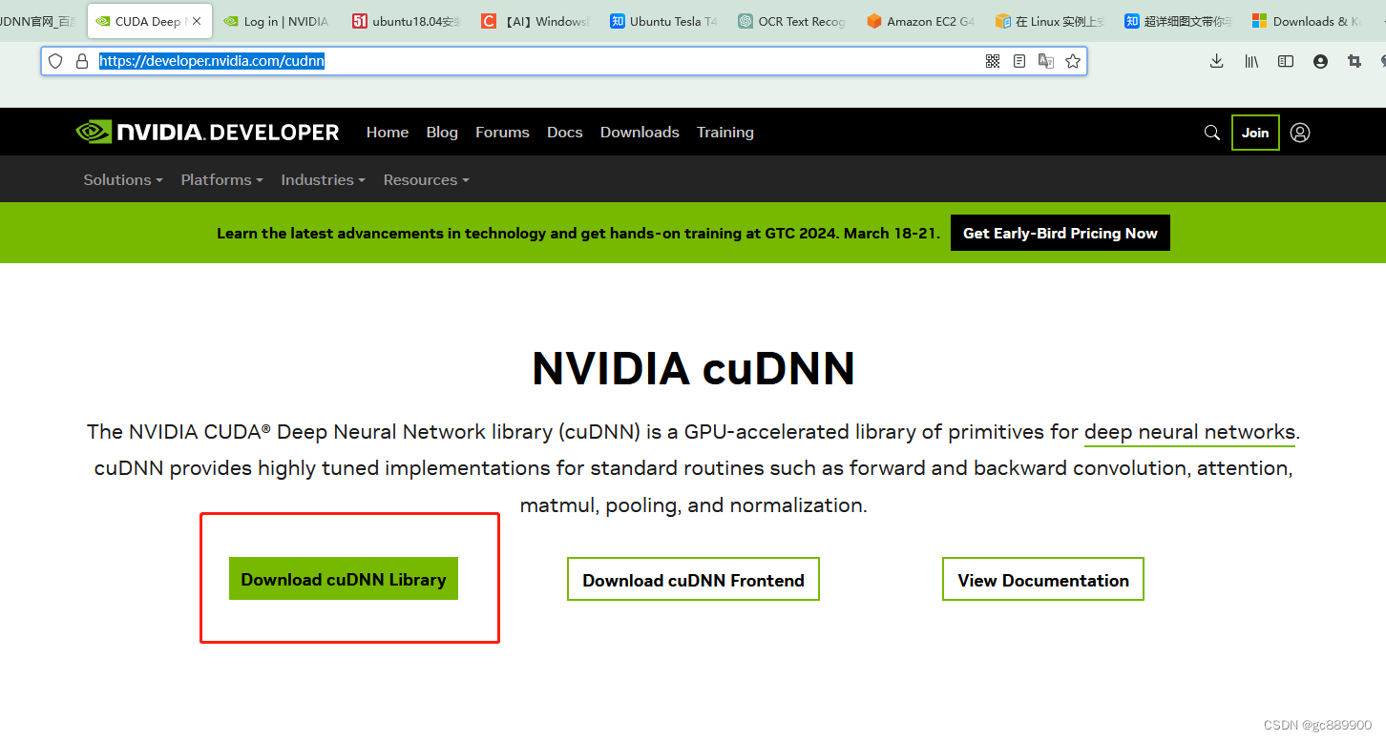Click the NVIDIA user profile icon
The width and height of the screenshot is (1386, 741).
pos(1300,133)
